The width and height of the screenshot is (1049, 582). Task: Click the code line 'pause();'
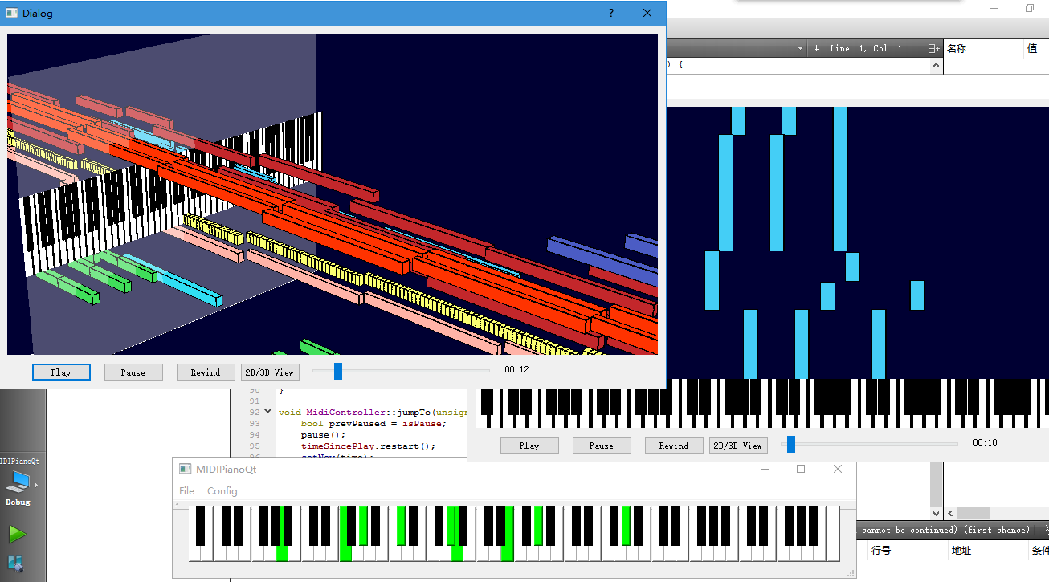click(x=323, y=434)
